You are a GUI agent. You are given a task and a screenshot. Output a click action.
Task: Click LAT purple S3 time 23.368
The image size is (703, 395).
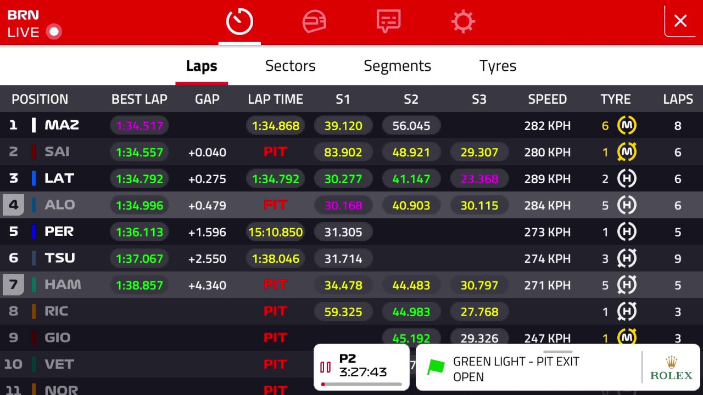point(479,179)
